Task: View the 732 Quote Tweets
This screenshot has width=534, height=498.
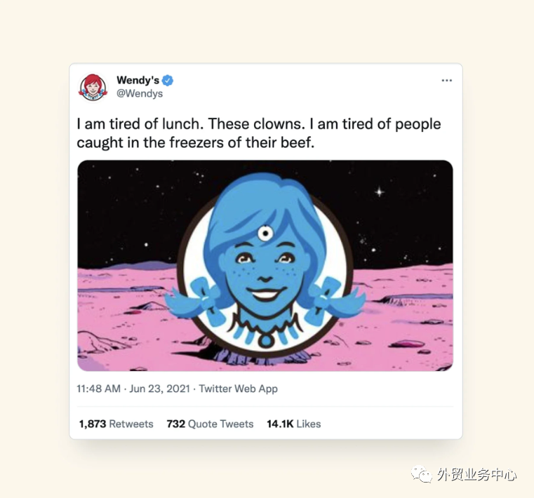Action: (x=210, y=424)
